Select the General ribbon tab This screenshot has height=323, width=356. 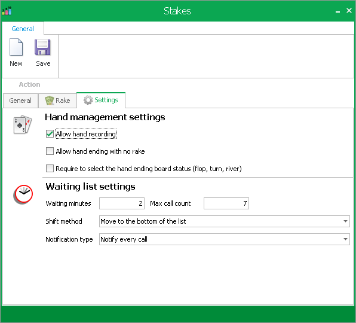pos(23,29)
